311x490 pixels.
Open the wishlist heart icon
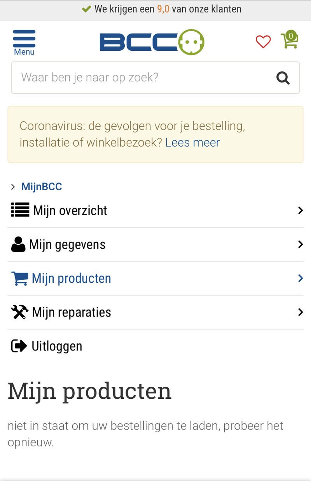click(263, 42)
